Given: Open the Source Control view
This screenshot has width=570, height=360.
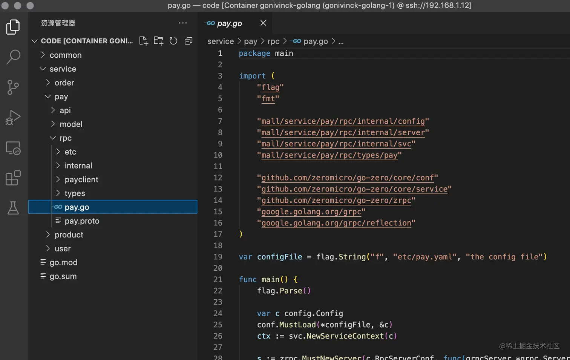Looking at the screenshot, I should click(13, 87).
